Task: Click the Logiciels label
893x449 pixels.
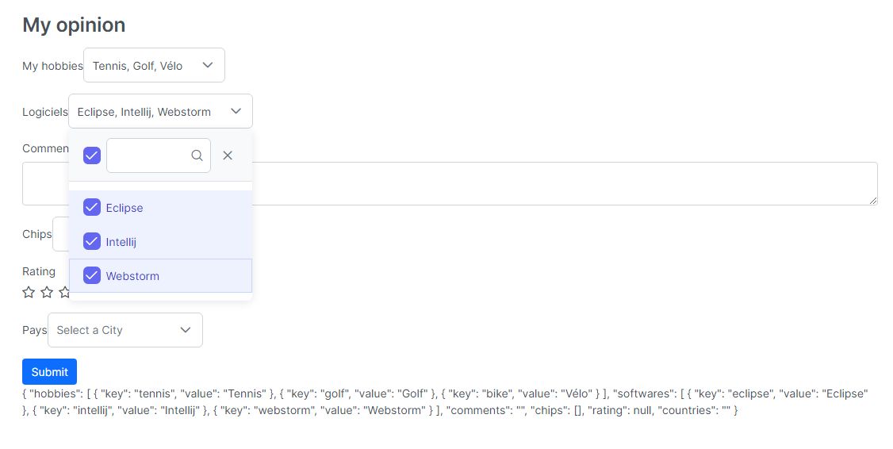Action: click(x=45, y=112)
